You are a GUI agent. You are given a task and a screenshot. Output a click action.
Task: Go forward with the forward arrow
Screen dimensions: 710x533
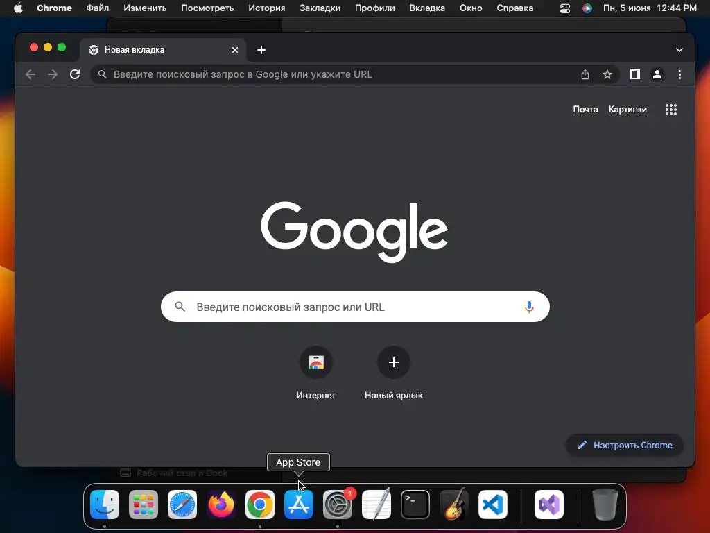(53, 74)
